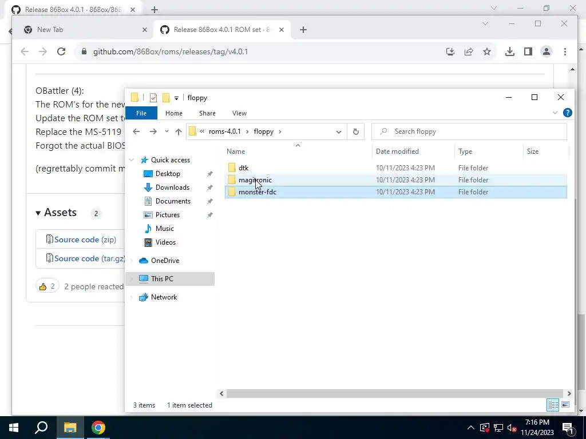
Task: Expand the address bar history dropdown
Action: click(339, 132)
